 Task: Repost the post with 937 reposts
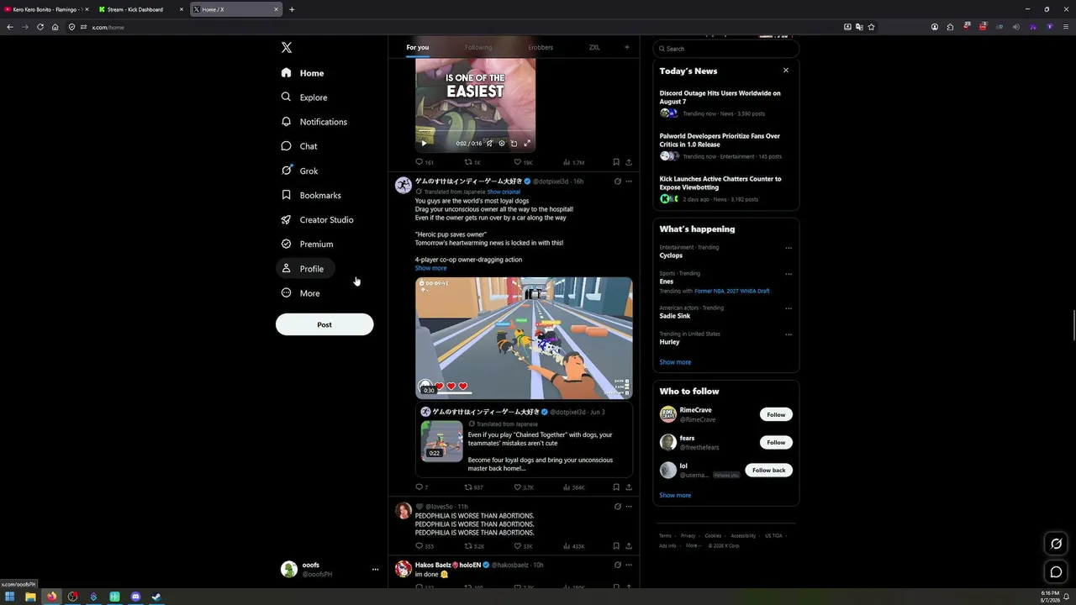[x=473, y=487]
